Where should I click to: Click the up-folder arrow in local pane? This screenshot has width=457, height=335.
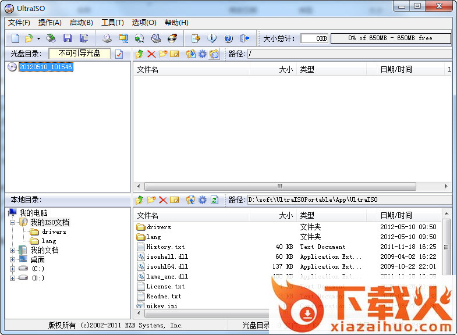(139, 200)
